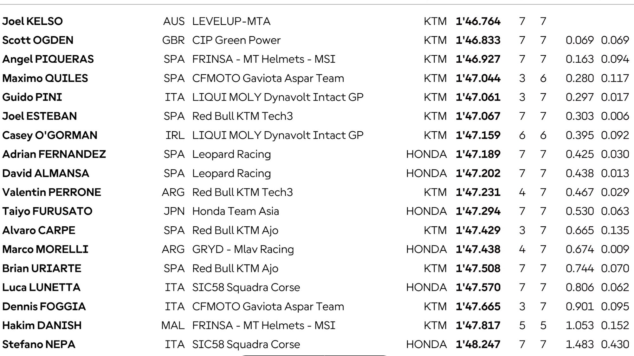Click Alvaro CARPE rider name
Screen dimensions: 634x356
(x=39, y=230)
